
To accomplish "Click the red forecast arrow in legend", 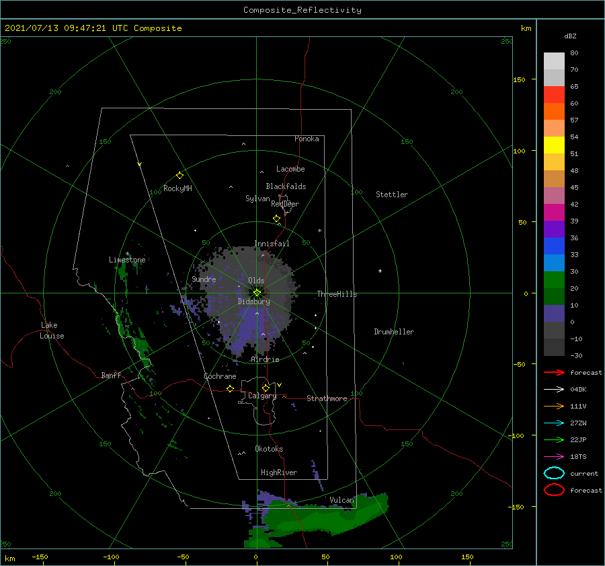I will coord(554,372).
